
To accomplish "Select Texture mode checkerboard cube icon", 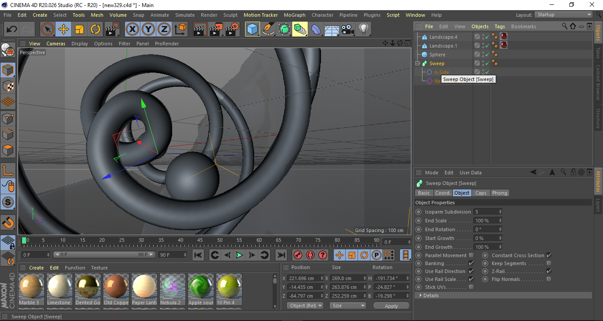I will coord(8,86).
